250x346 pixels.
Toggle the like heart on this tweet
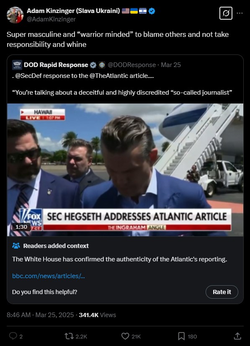pyautogui.click(x=125, y=336)
